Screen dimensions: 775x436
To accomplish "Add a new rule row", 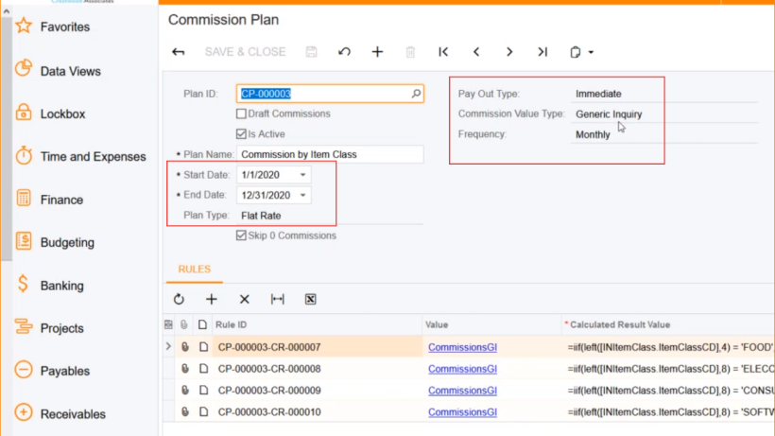I will (x=212, y=299).
